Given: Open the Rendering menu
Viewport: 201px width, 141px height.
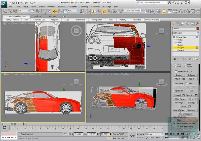Looking at the screenshot, I should 84,7.
